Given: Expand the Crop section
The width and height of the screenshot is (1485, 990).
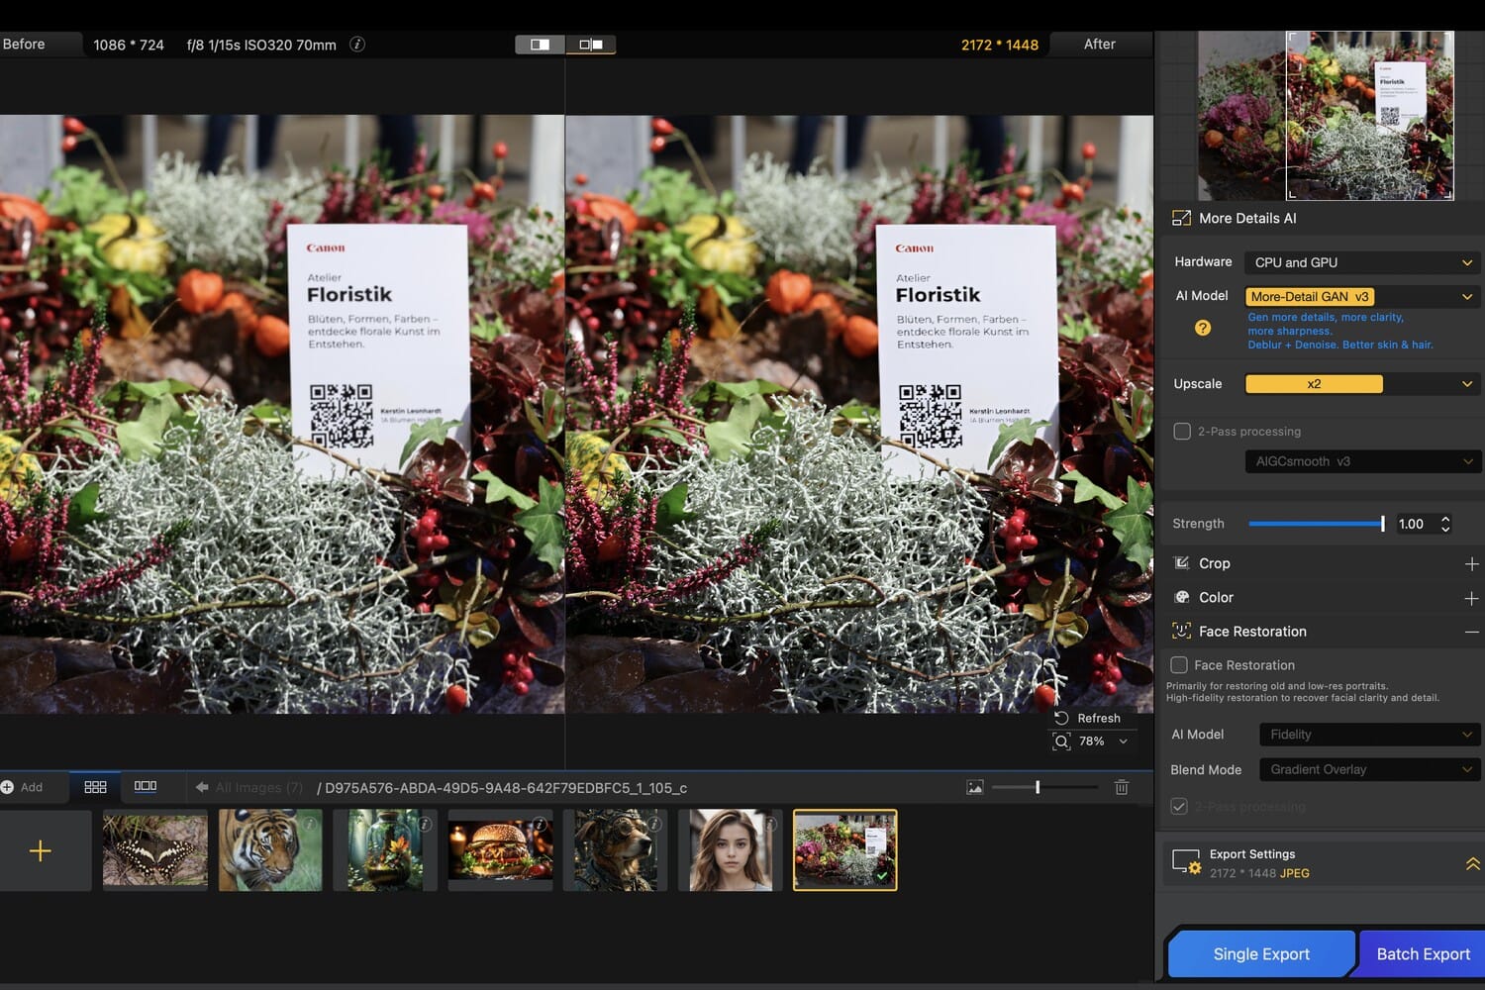Looking at the screenshot, I should click(1472, 563).
